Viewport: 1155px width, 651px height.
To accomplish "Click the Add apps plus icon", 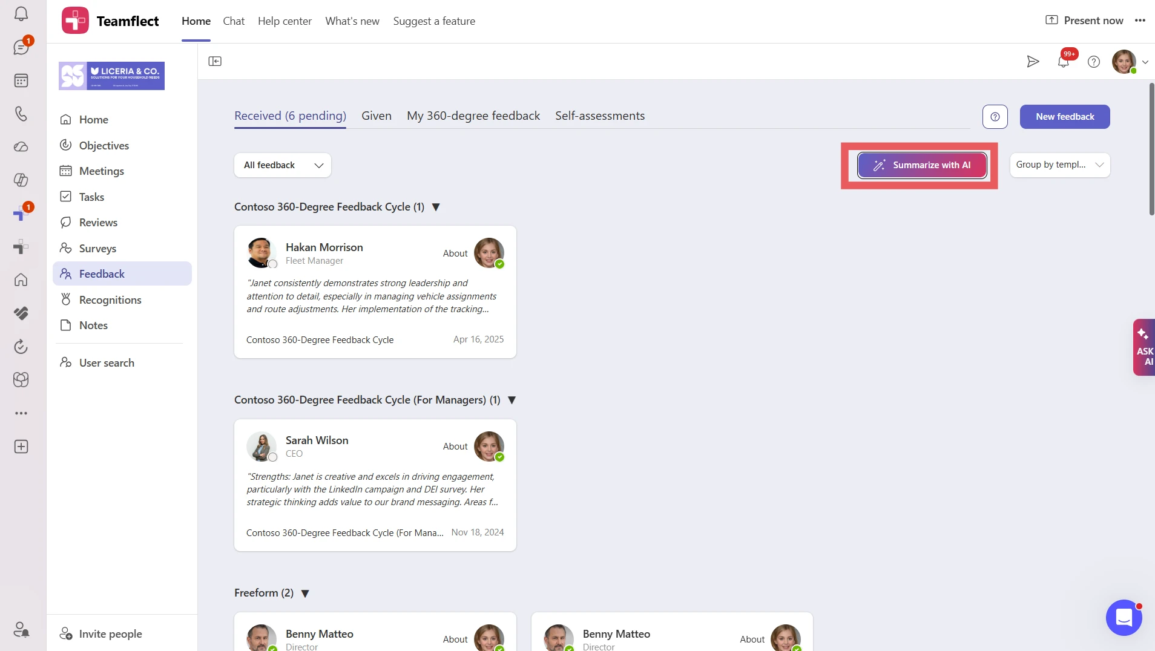I will 21,447.
